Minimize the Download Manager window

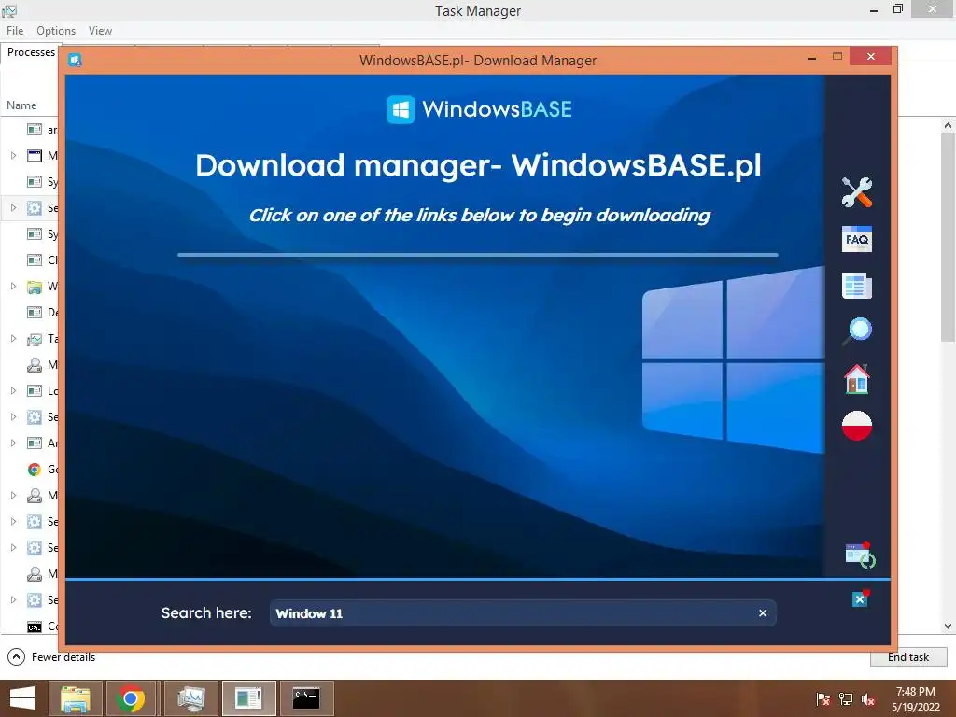point(812,57)
